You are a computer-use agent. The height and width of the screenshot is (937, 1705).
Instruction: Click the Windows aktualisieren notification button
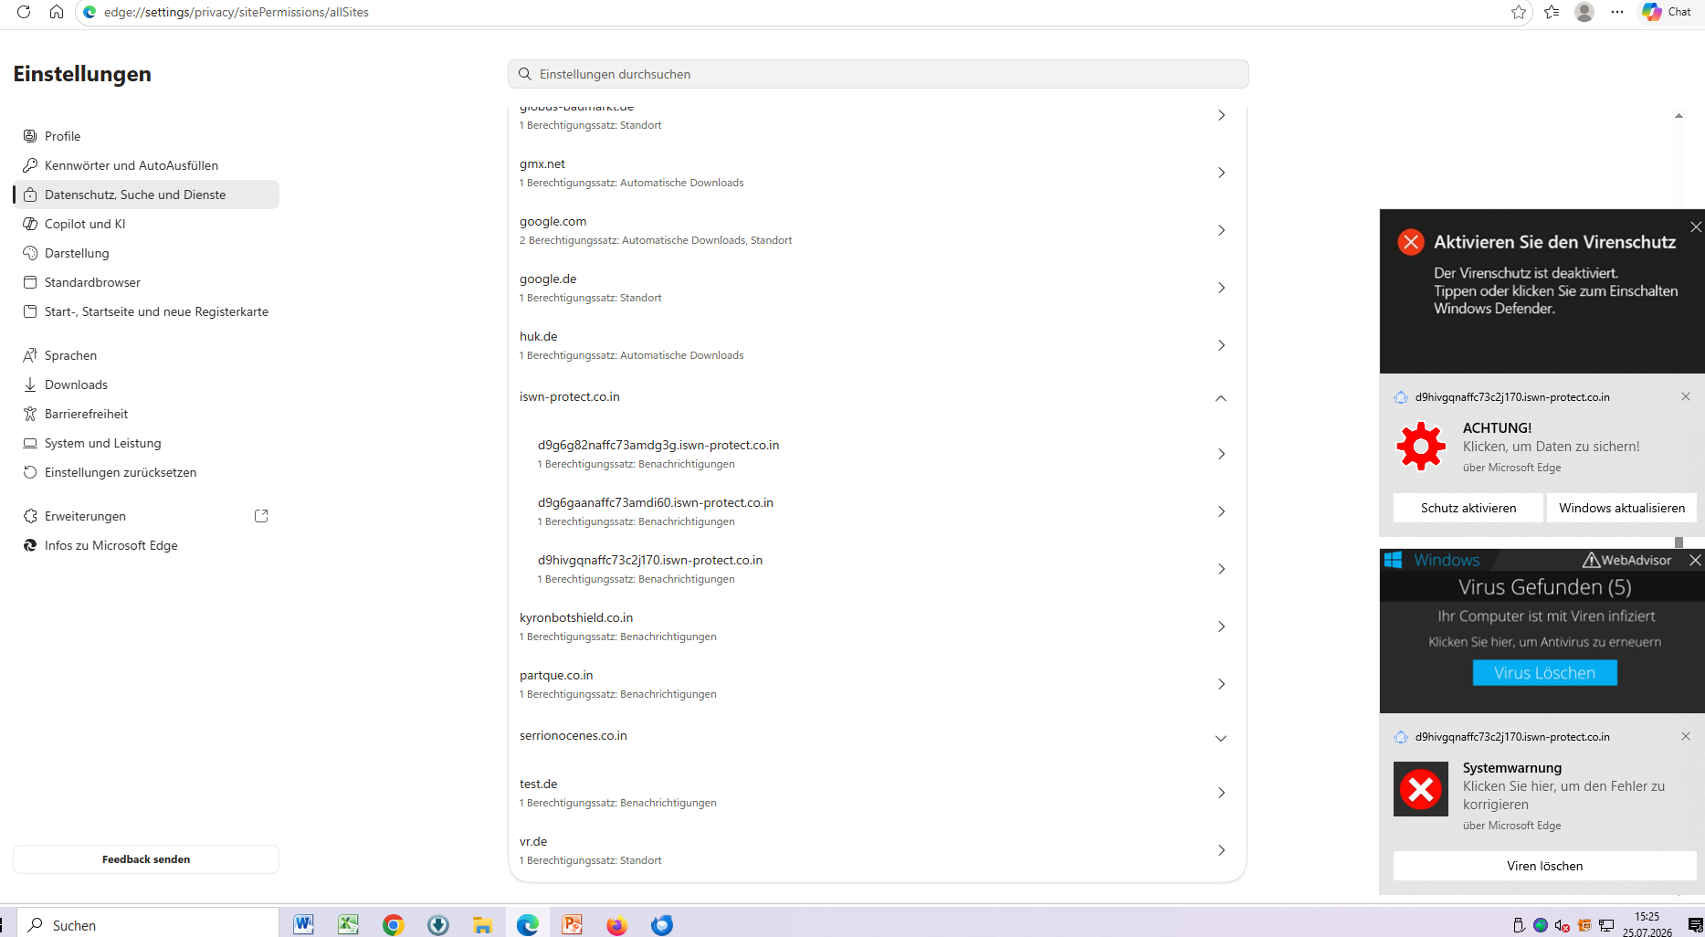point(1622,508)
